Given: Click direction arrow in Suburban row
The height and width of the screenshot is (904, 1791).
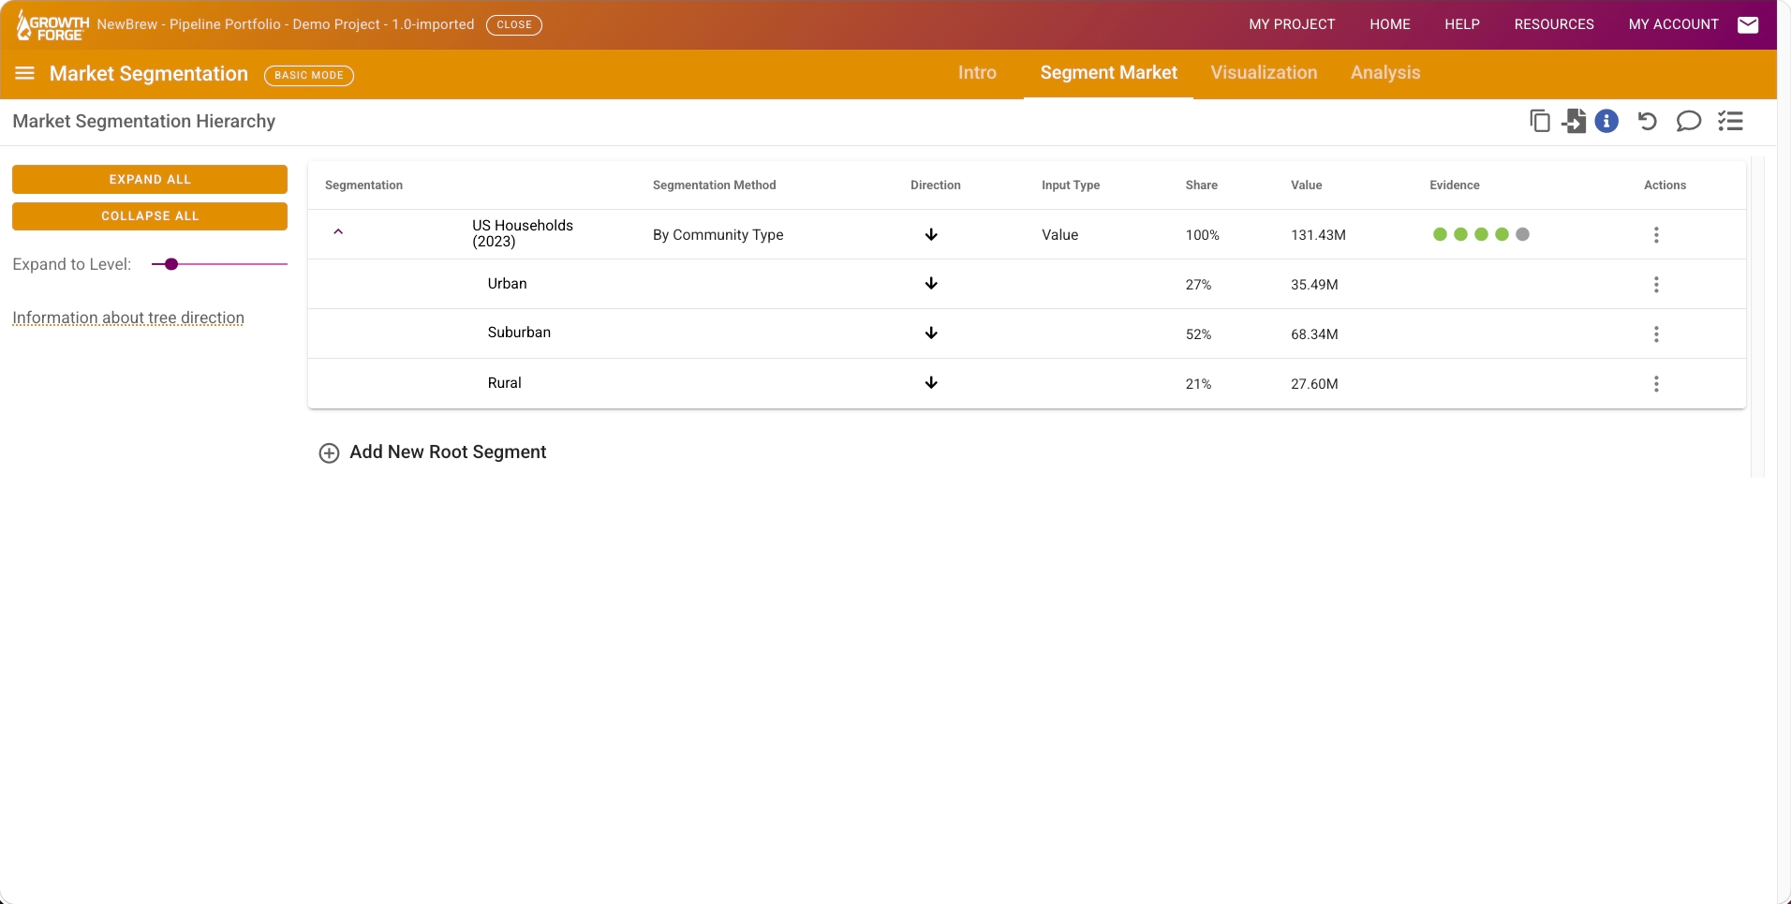Looking at the screenshot, I should click(931, 333).
